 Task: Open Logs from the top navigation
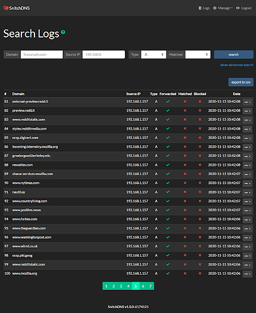(204, 8)
